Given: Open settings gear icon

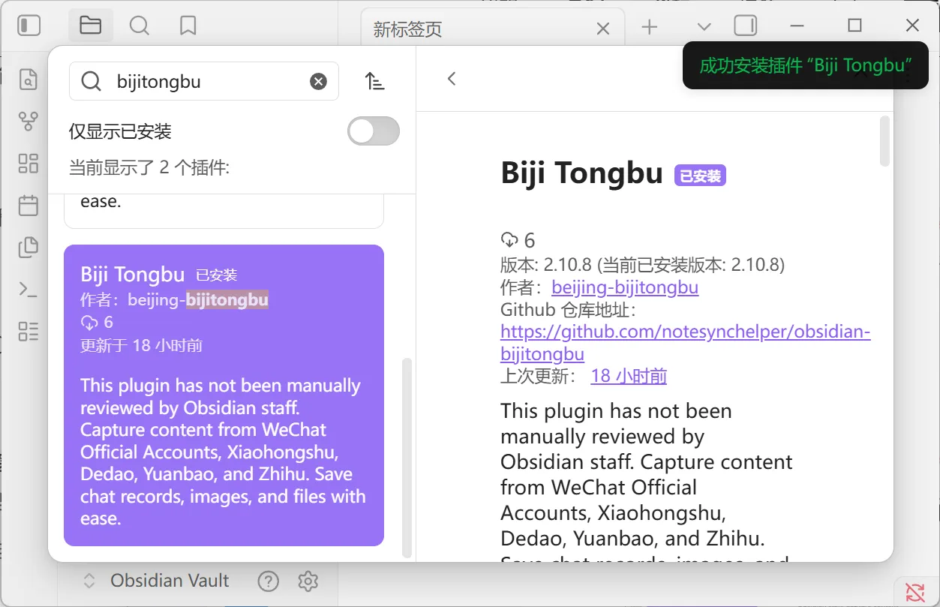Looking at the screenshot, I should tap(308, 581).
